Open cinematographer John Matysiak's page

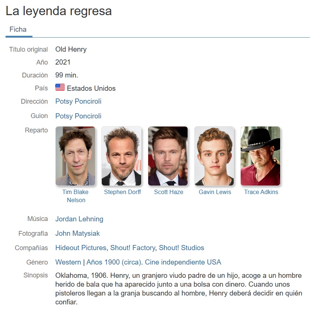tap(77, 234)
